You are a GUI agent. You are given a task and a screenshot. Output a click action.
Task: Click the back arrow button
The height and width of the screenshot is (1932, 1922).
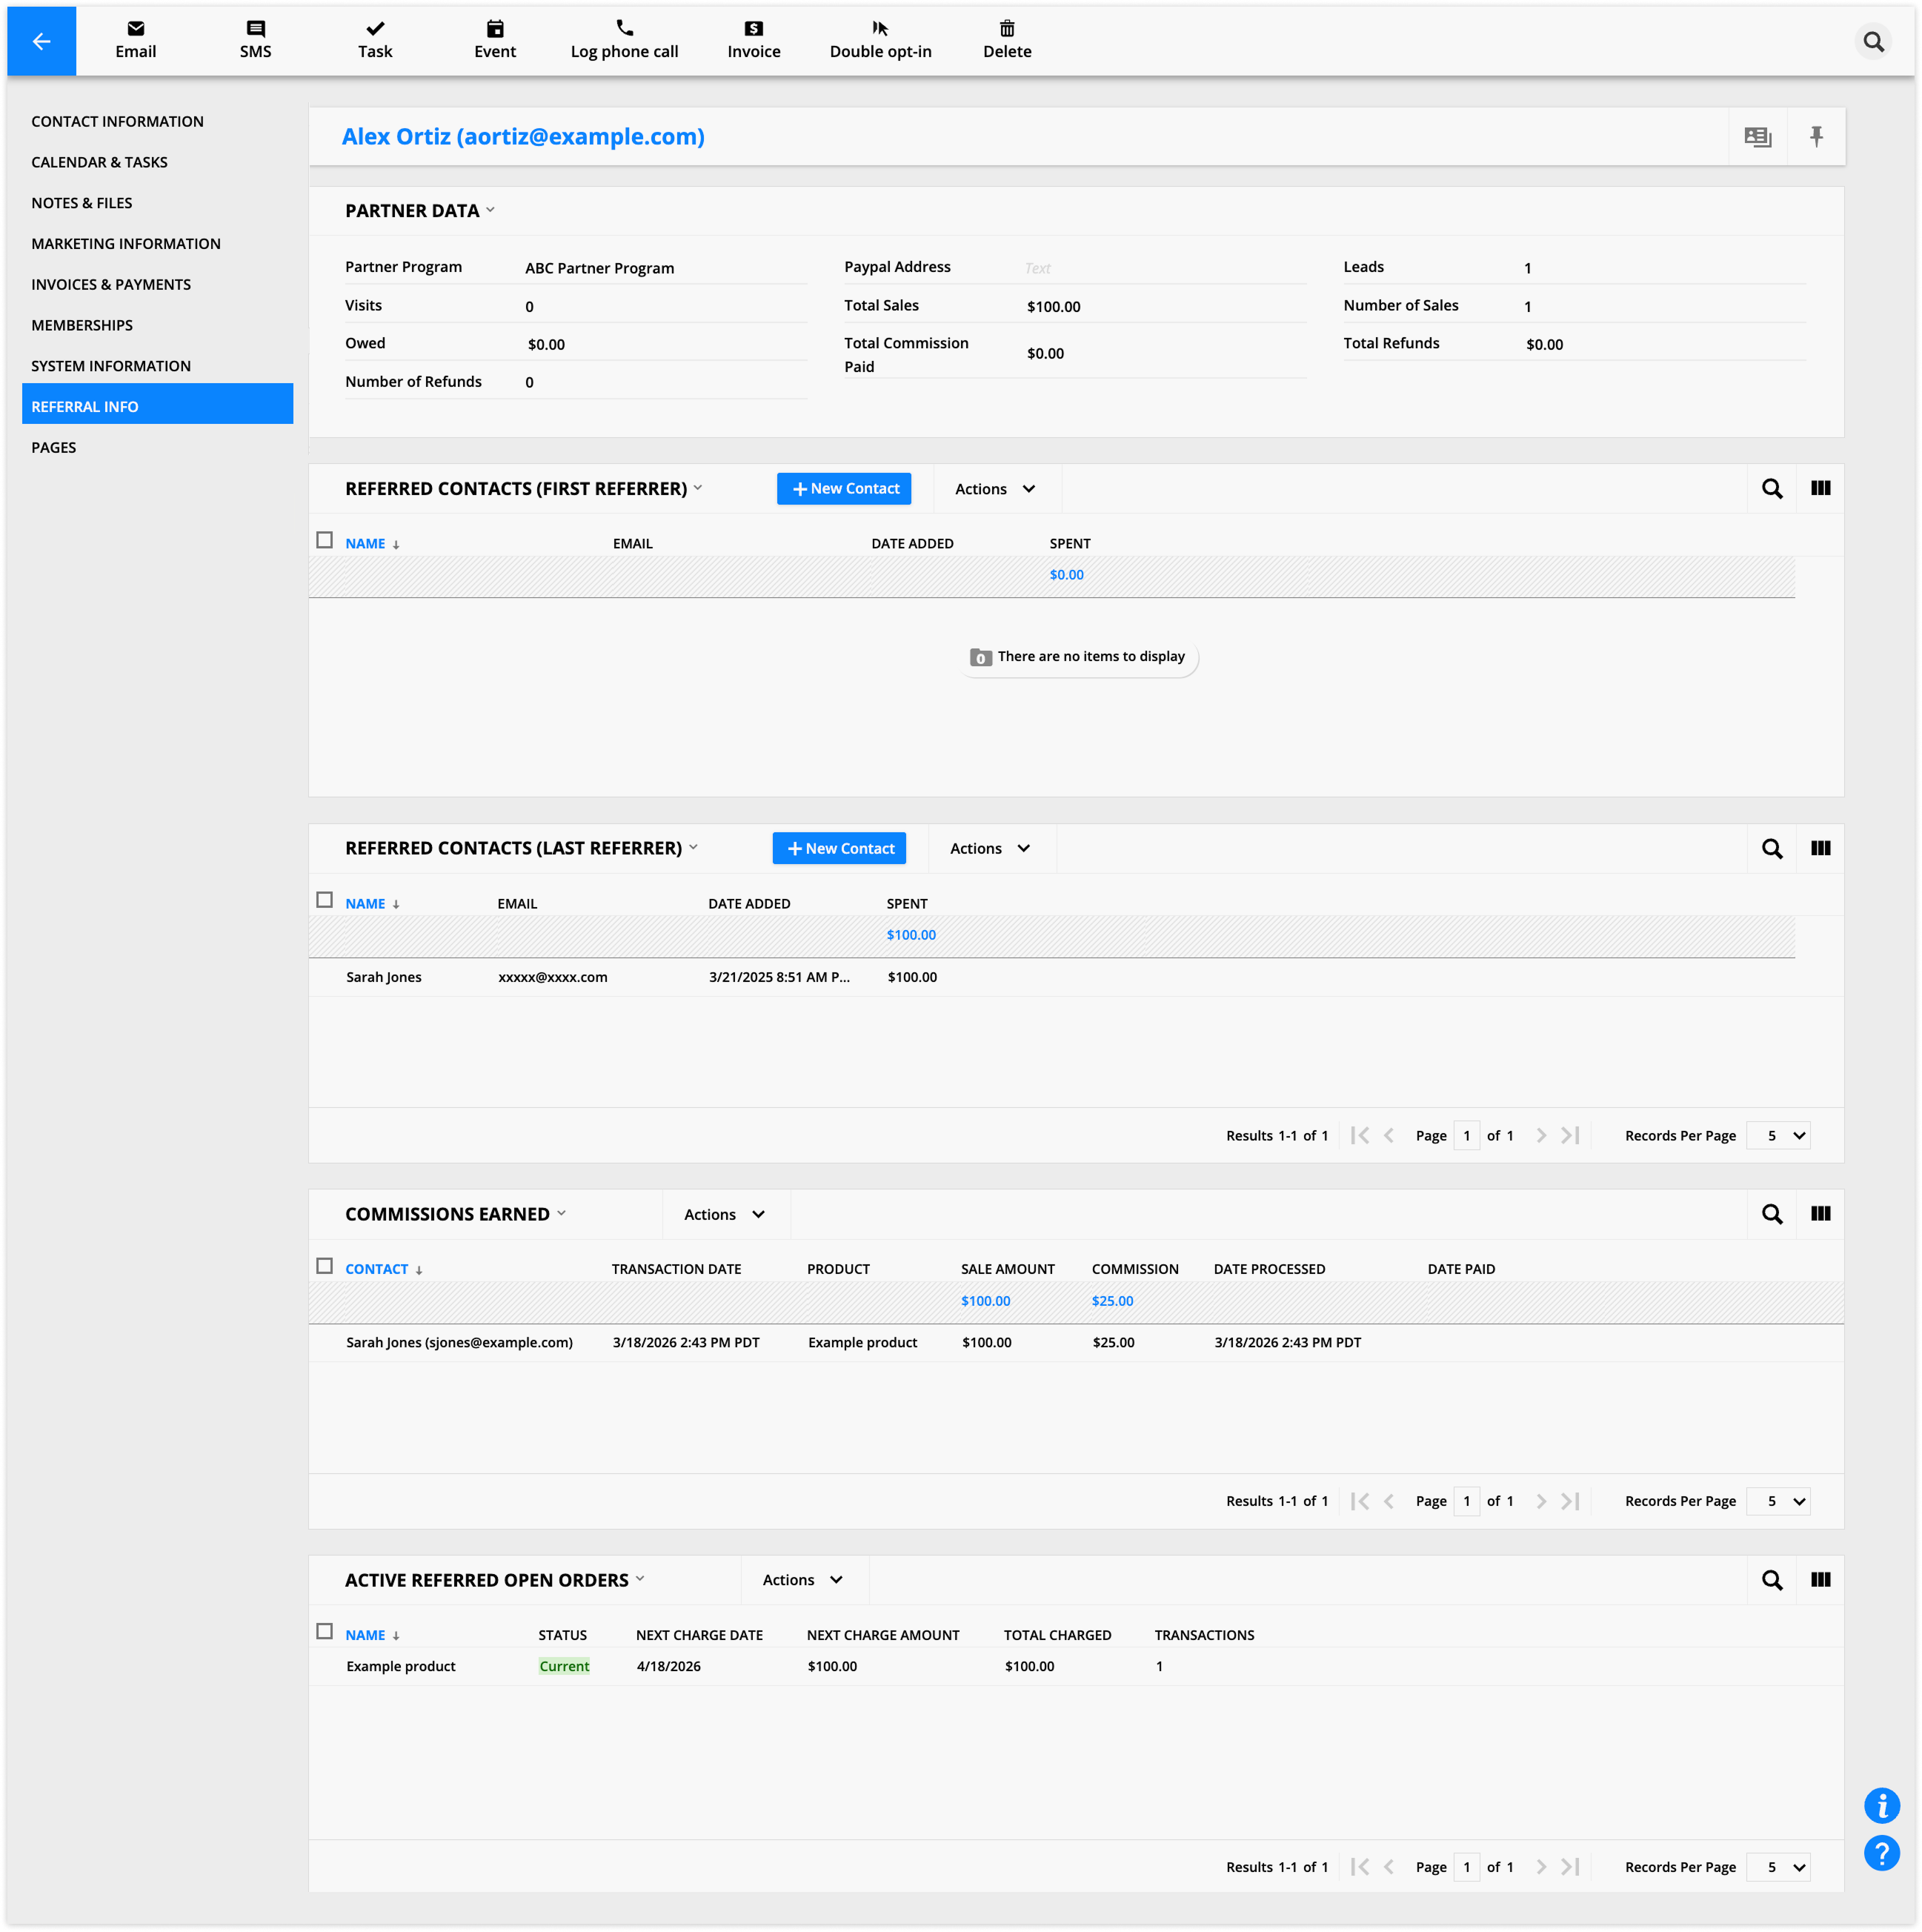pos(41,41)
